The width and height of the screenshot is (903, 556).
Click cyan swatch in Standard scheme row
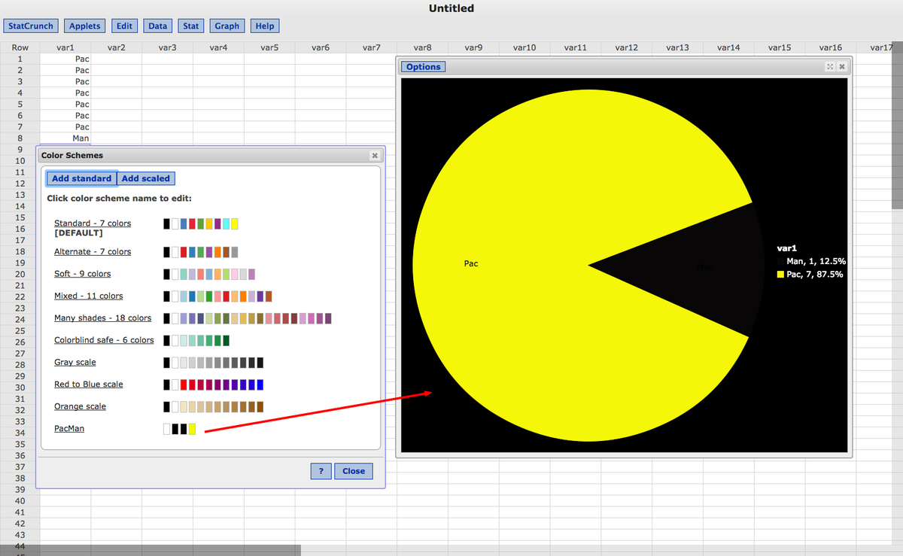[226, 223]
